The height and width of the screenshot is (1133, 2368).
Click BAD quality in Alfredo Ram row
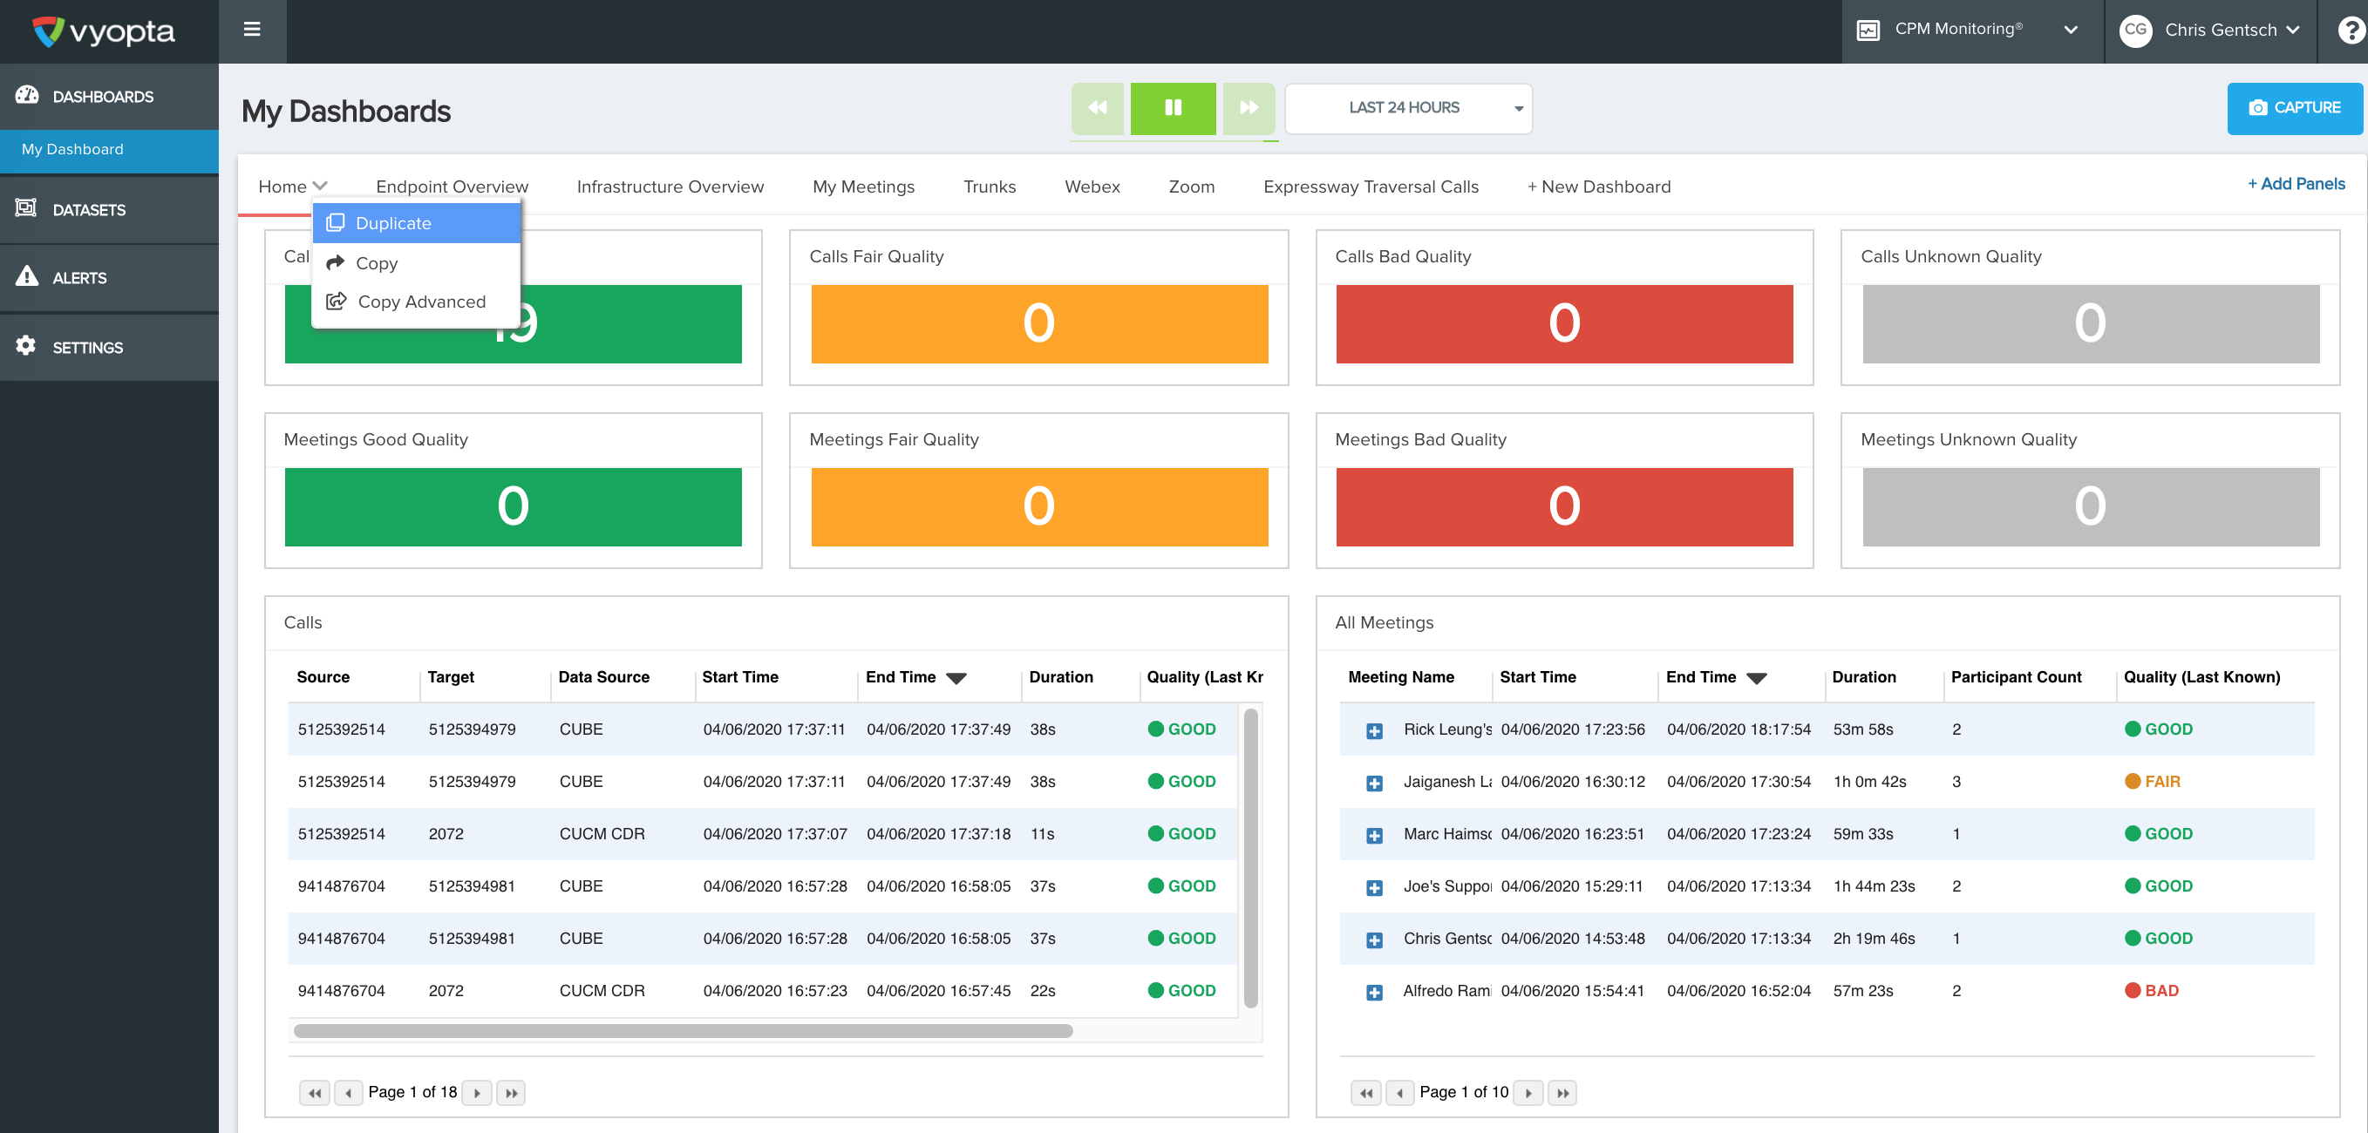[2151, 992]
